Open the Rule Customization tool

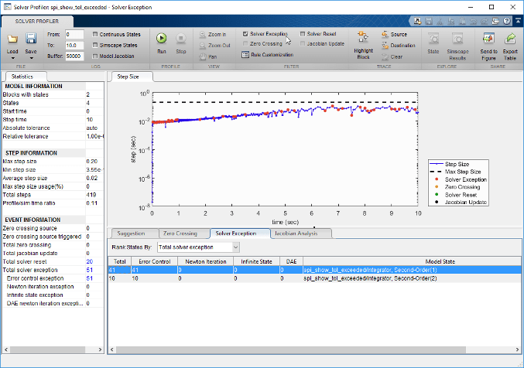pos(265,55)
